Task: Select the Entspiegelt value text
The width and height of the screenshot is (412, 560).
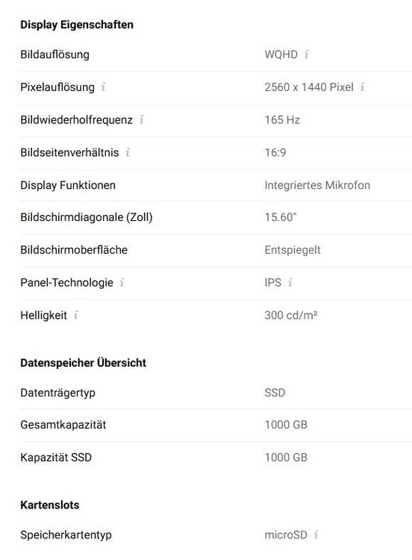Action: pyautogui.click(x=293, y=250)
